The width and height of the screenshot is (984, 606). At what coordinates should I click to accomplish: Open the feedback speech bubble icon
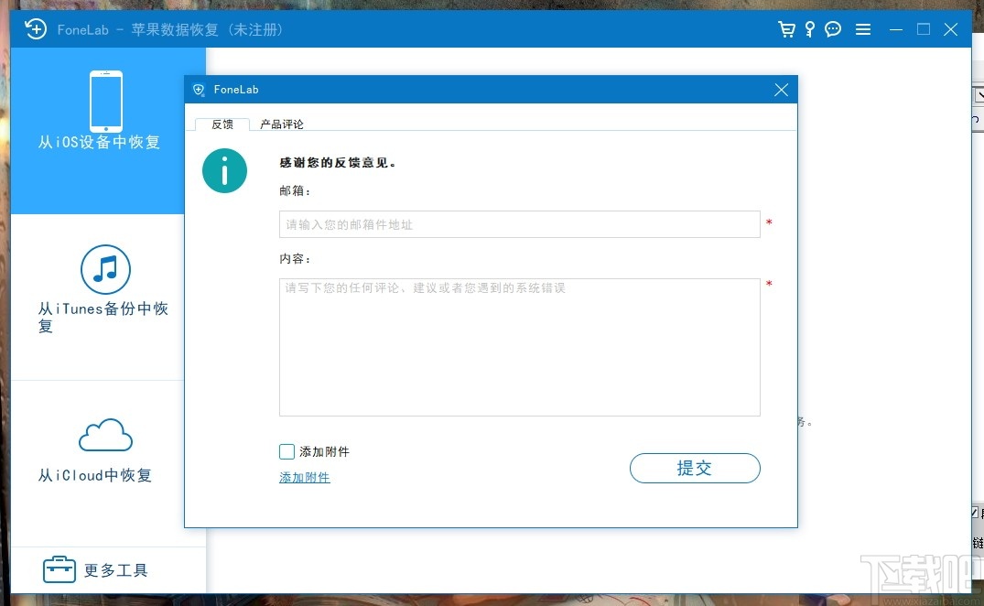coord(832,28)
